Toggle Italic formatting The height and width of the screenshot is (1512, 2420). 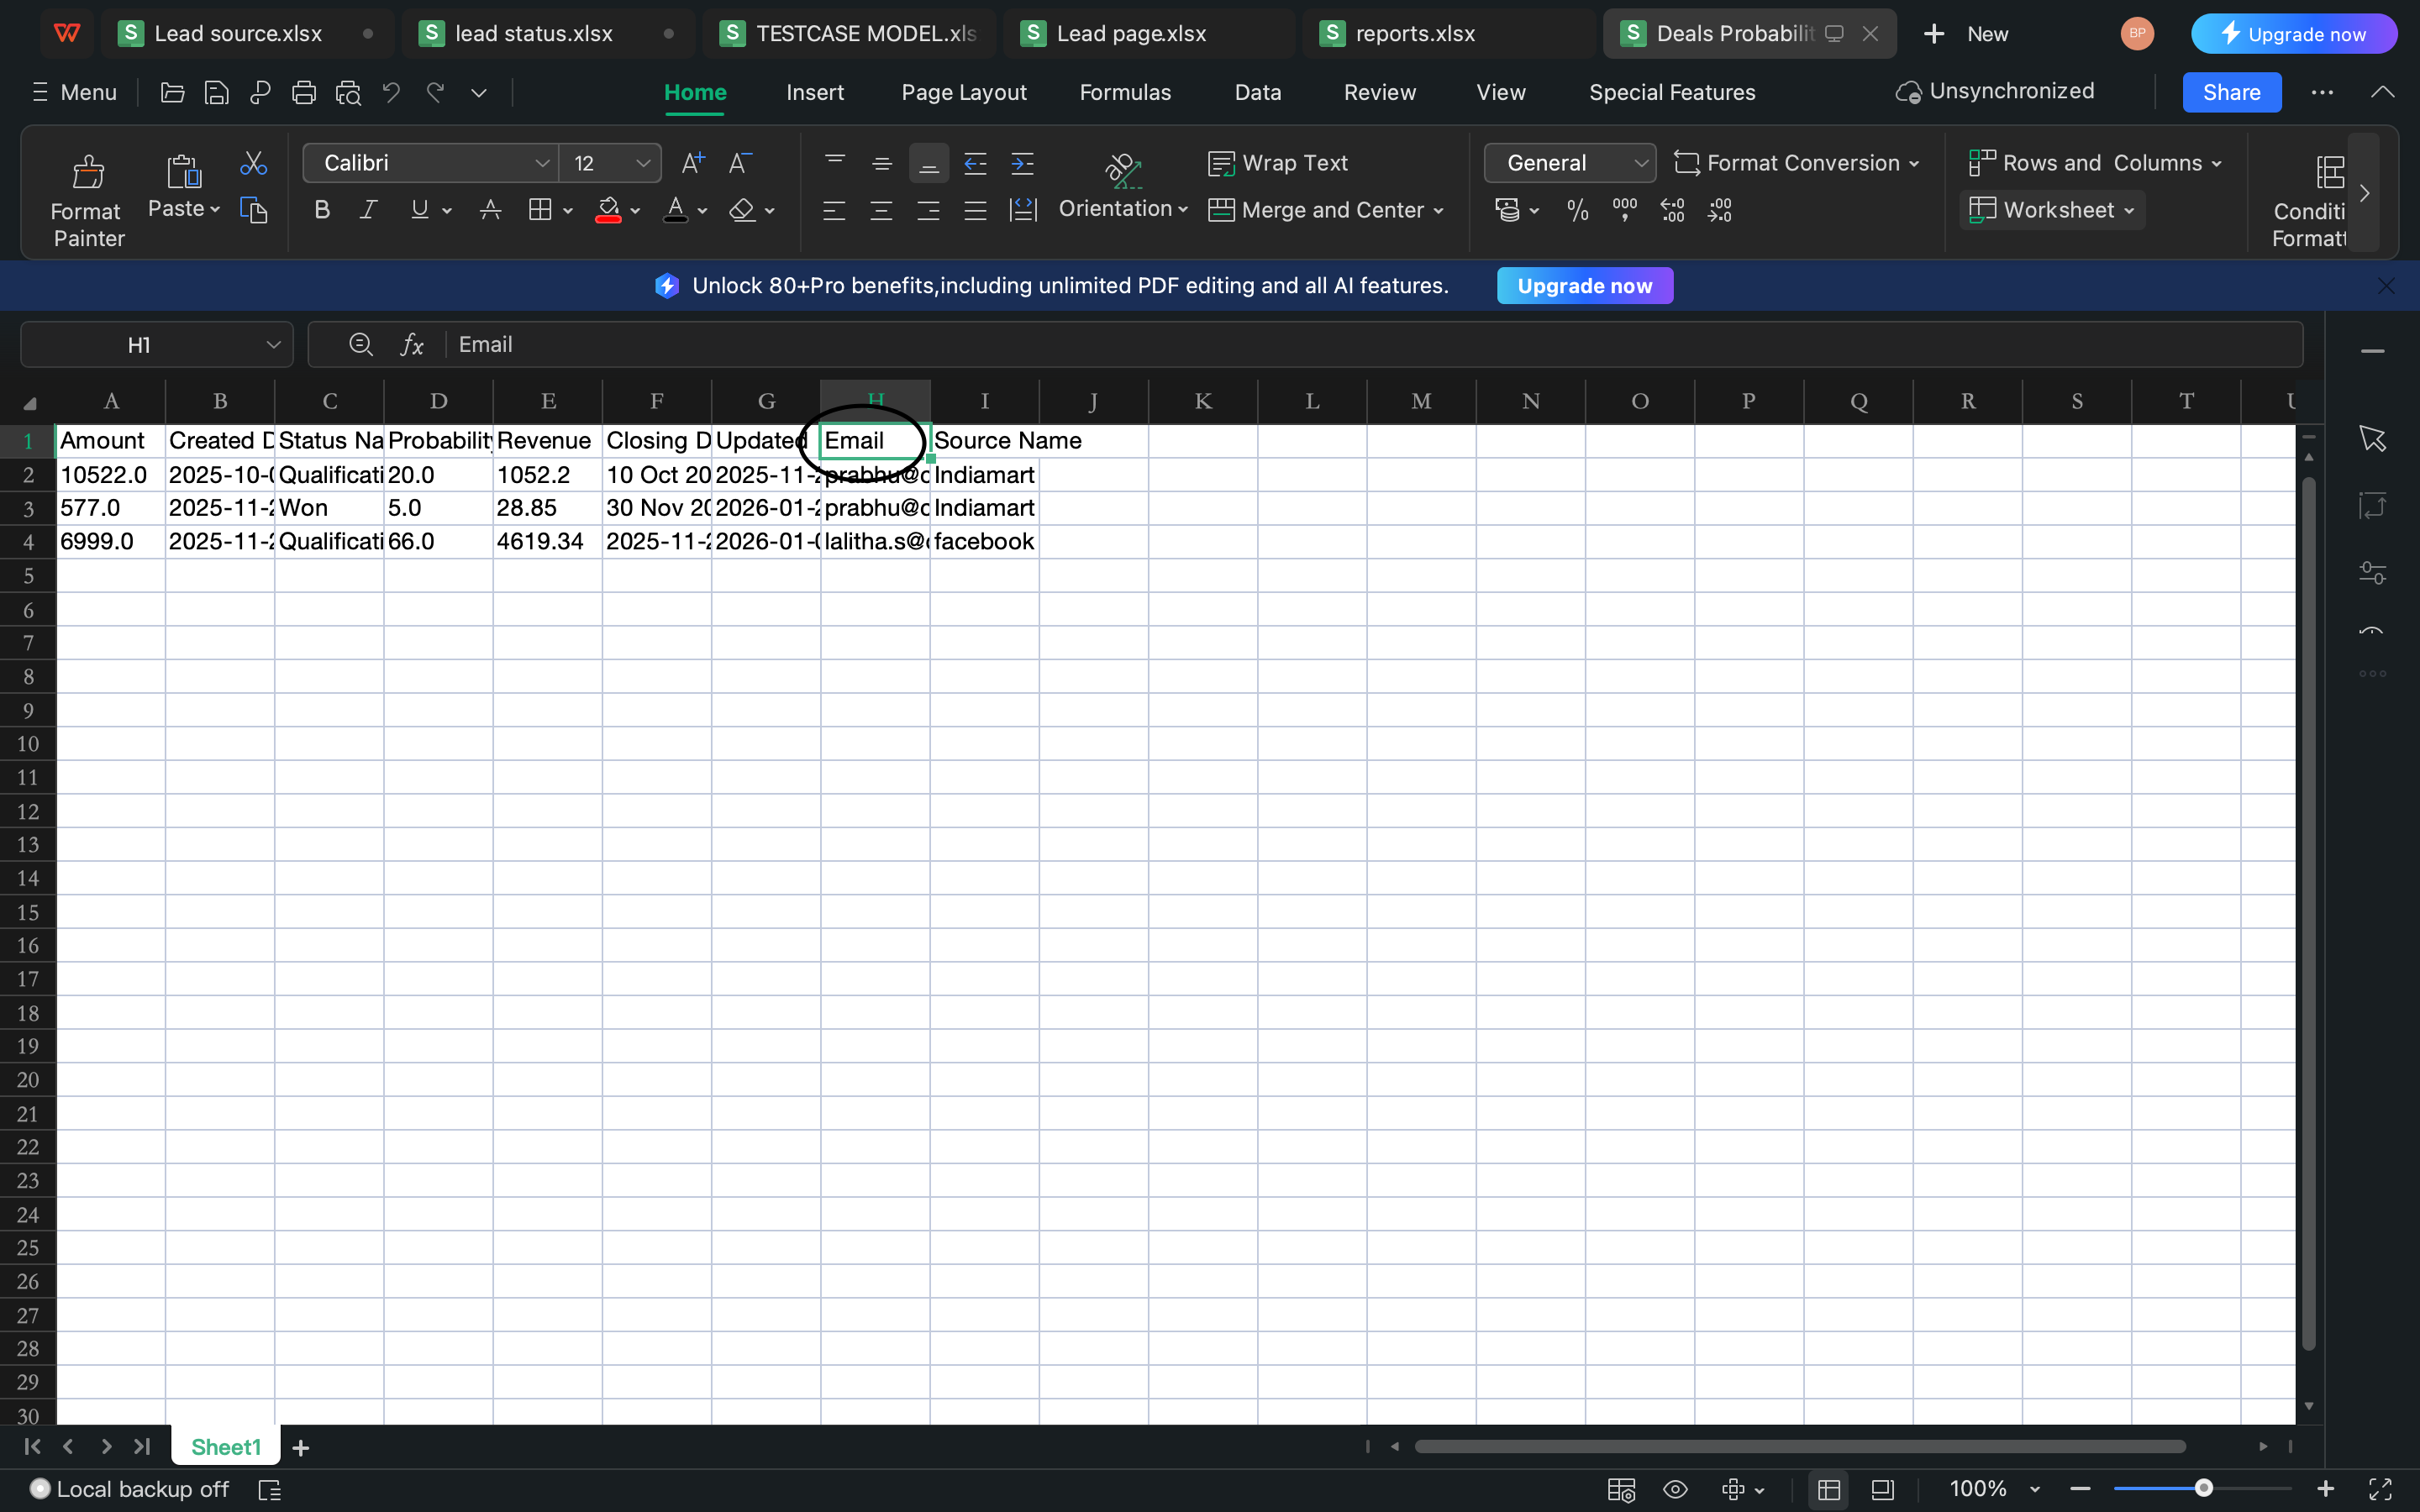(369, 210)
